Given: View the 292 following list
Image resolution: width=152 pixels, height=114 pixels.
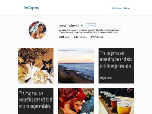Looking at the screenshot, I should coord(97,37).
